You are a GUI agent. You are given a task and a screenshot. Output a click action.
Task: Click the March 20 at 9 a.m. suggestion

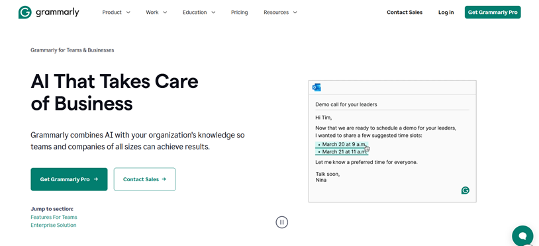pos(342,144)
